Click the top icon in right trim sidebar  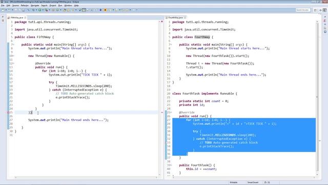[325, 16]
